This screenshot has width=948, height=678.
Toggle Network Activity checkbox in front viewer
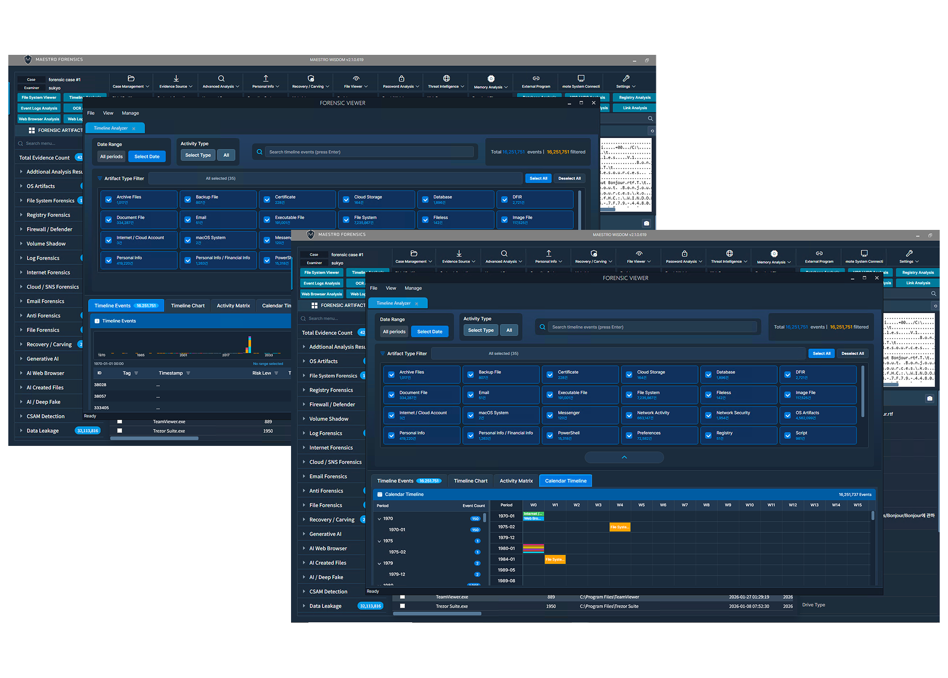629,415
